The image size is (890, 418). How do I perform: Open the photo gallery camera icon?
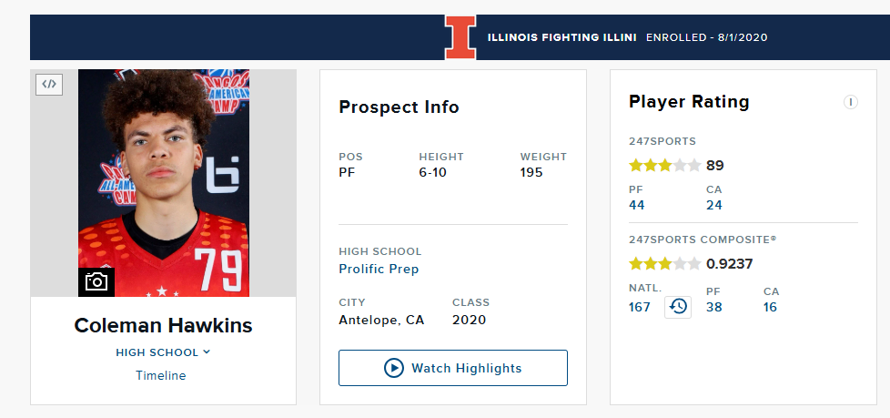96,281
